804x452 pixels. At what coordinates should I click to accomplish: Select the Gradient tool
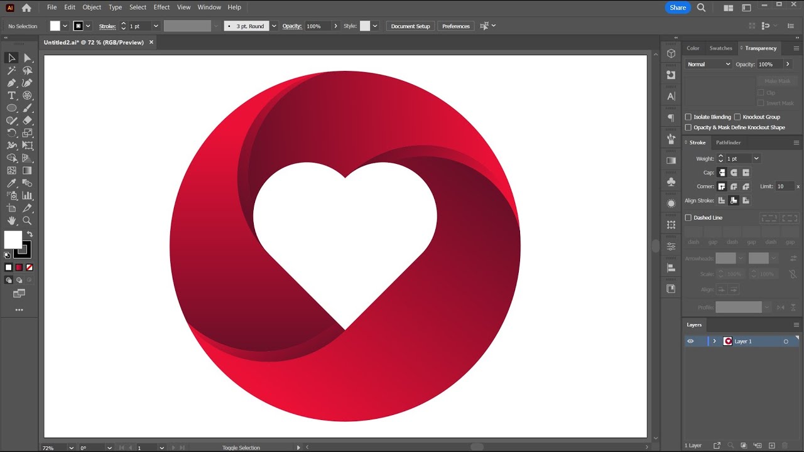click(x=28, y=171)
